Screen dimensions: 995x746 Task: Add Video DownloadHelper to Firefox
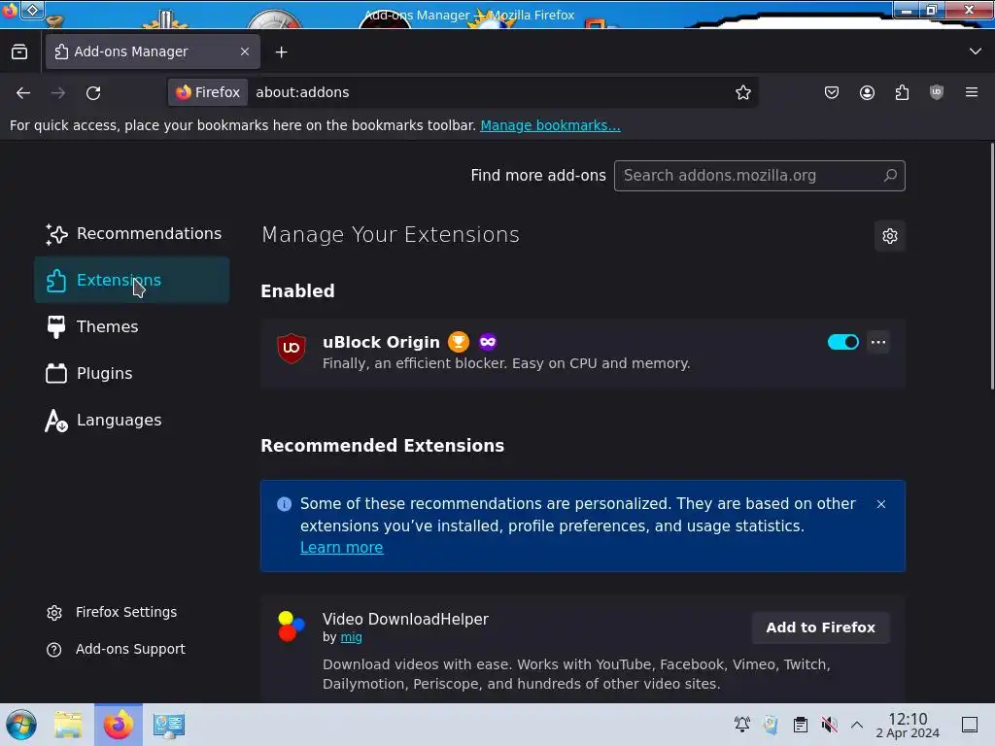tap(820, 627)
